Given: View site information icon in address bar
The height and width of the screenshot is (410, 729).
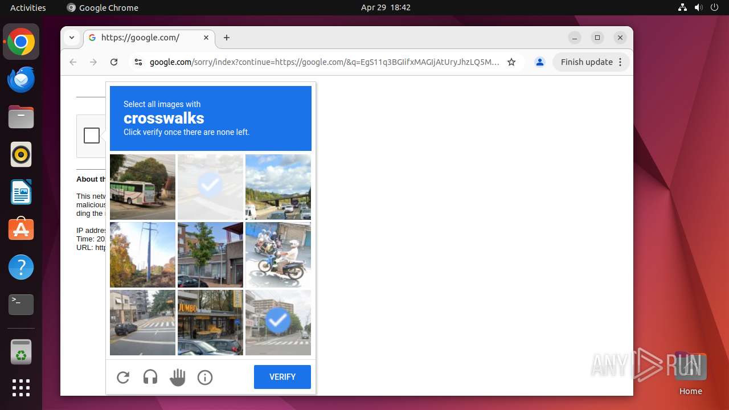Looking at the screenshot, I should click(138, 62).
